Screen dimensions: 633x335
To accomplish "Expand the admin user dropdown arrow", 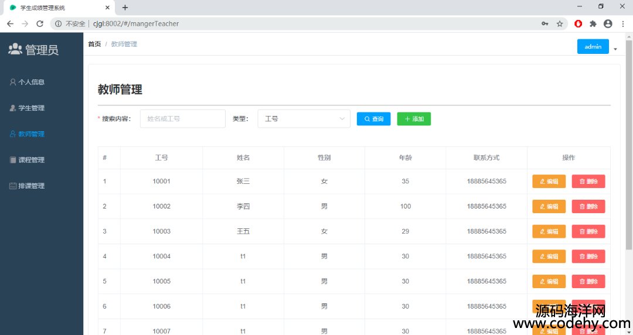I will tap(615, 49).
